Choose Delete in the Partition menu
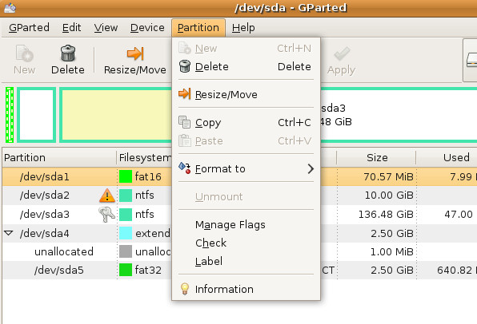 coord(246,67)
